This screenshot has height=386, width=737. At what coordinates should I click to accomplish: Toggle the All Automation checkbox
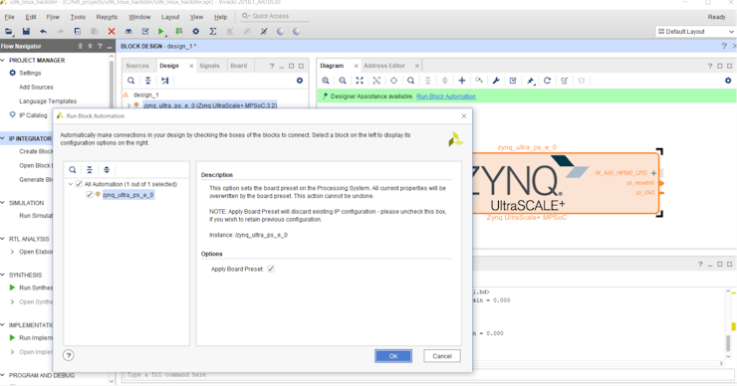[x=79, y=184]
